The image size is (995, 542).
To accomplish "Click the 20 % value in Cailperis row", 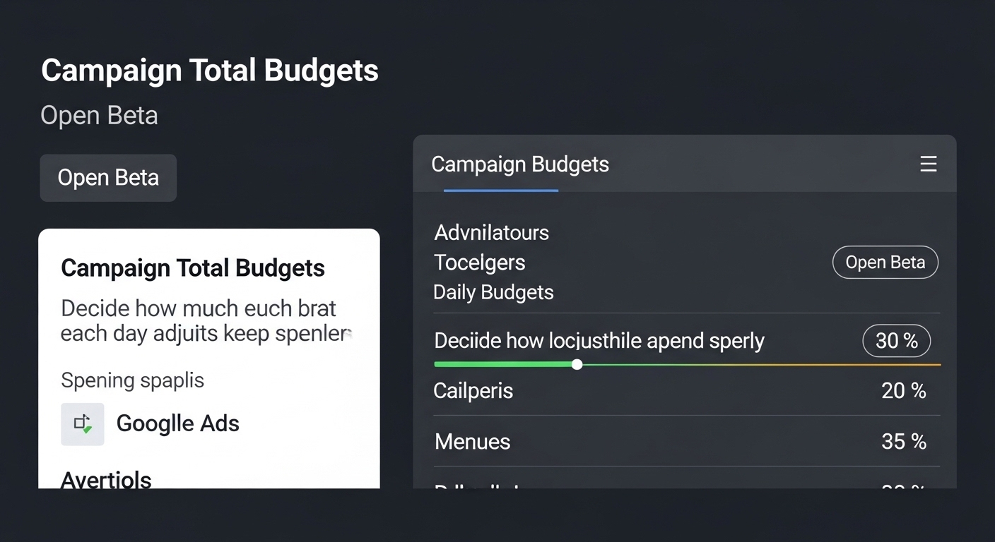I will (x=903, y=391).
